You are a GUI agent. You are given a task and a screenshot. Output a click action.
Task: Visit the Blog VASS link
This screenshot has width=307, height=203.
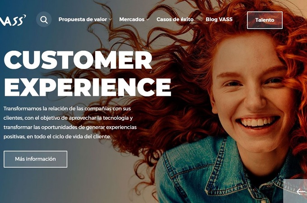[x=219, y=19]
